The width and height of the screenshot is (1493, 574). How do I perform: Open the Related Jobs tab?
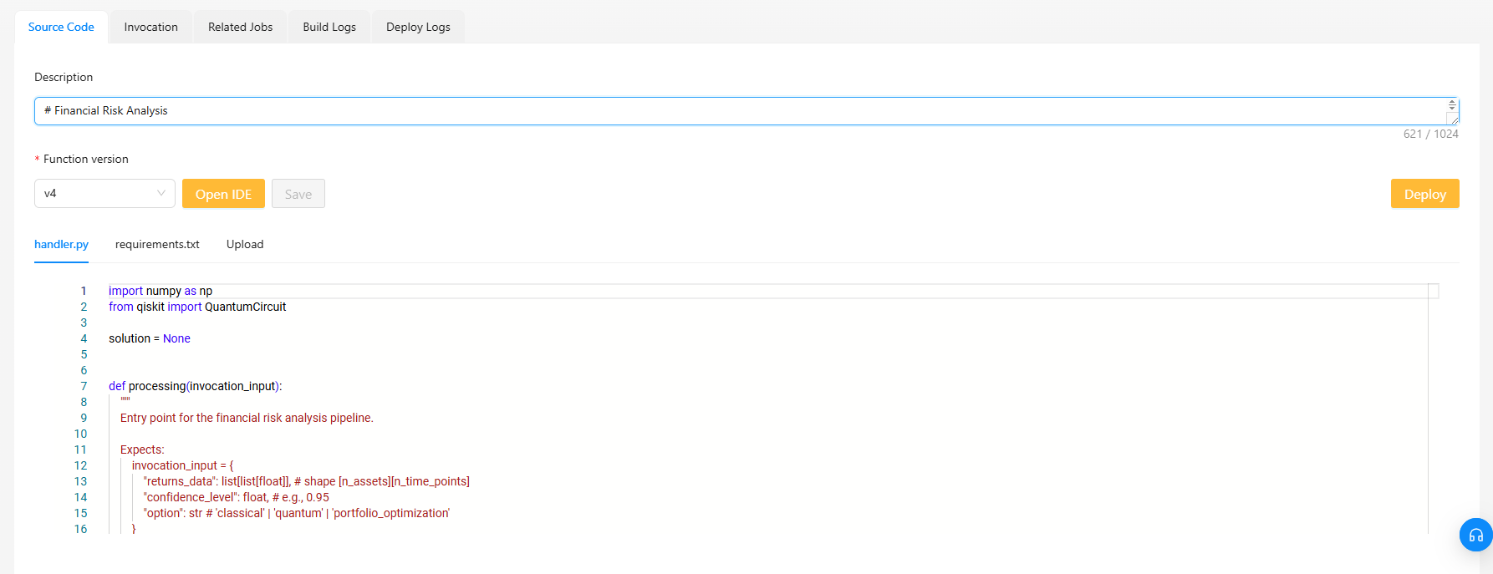click(x=240, y=26)
